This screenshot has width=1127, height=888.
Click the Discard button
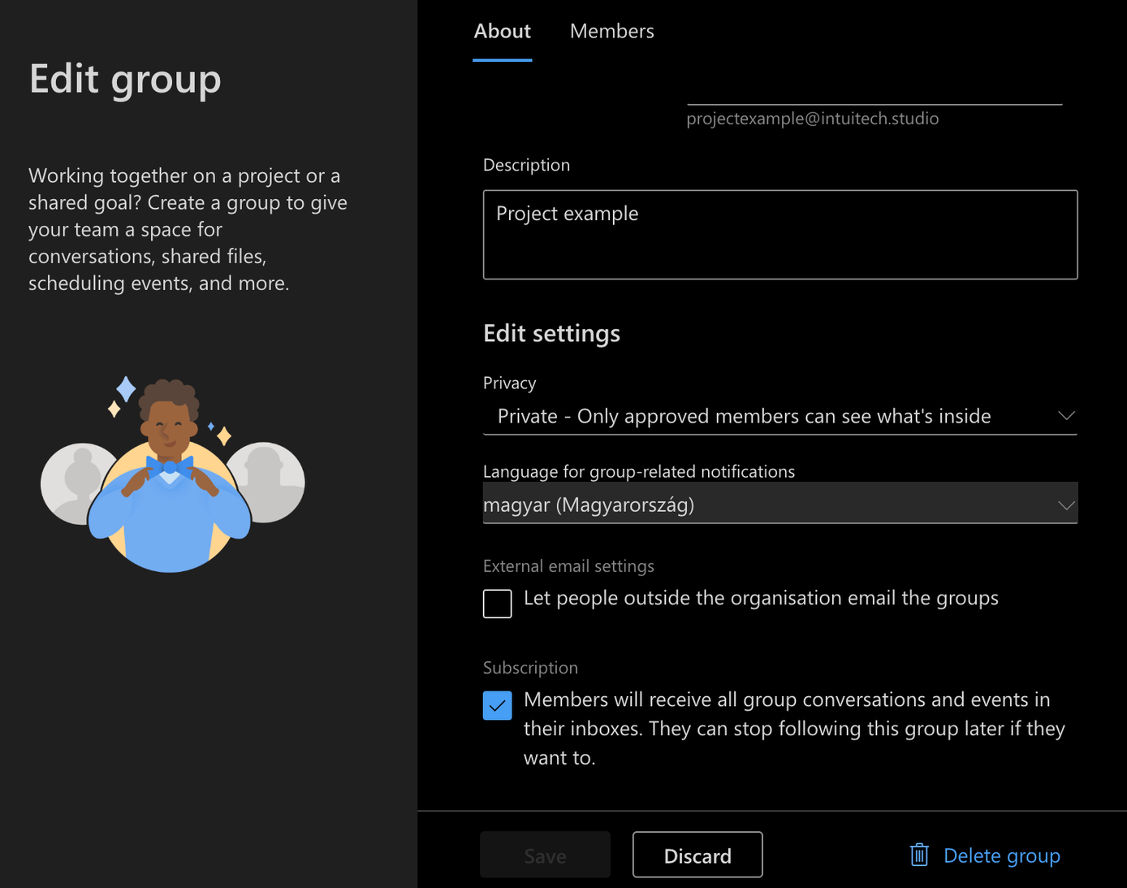697,855
